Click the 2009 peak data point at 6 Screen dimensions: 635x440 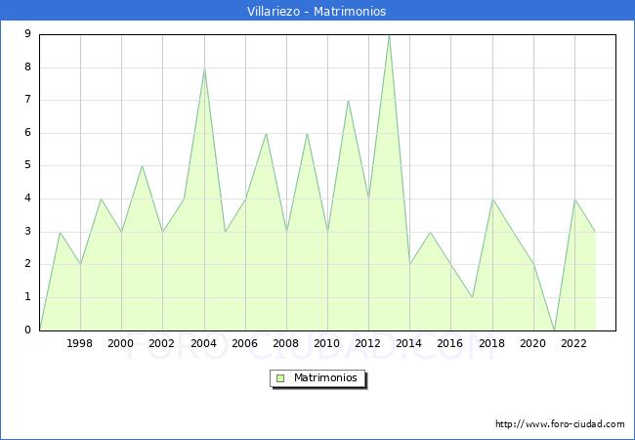pyautogui.click(x=307, y=134)
